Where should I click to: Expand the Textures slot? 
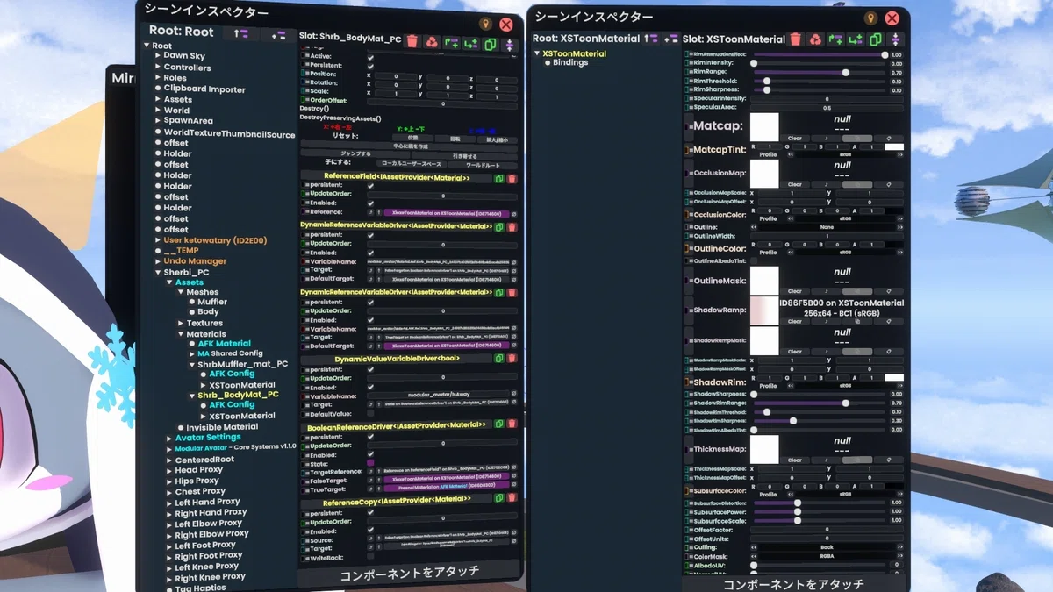point(180,324)
